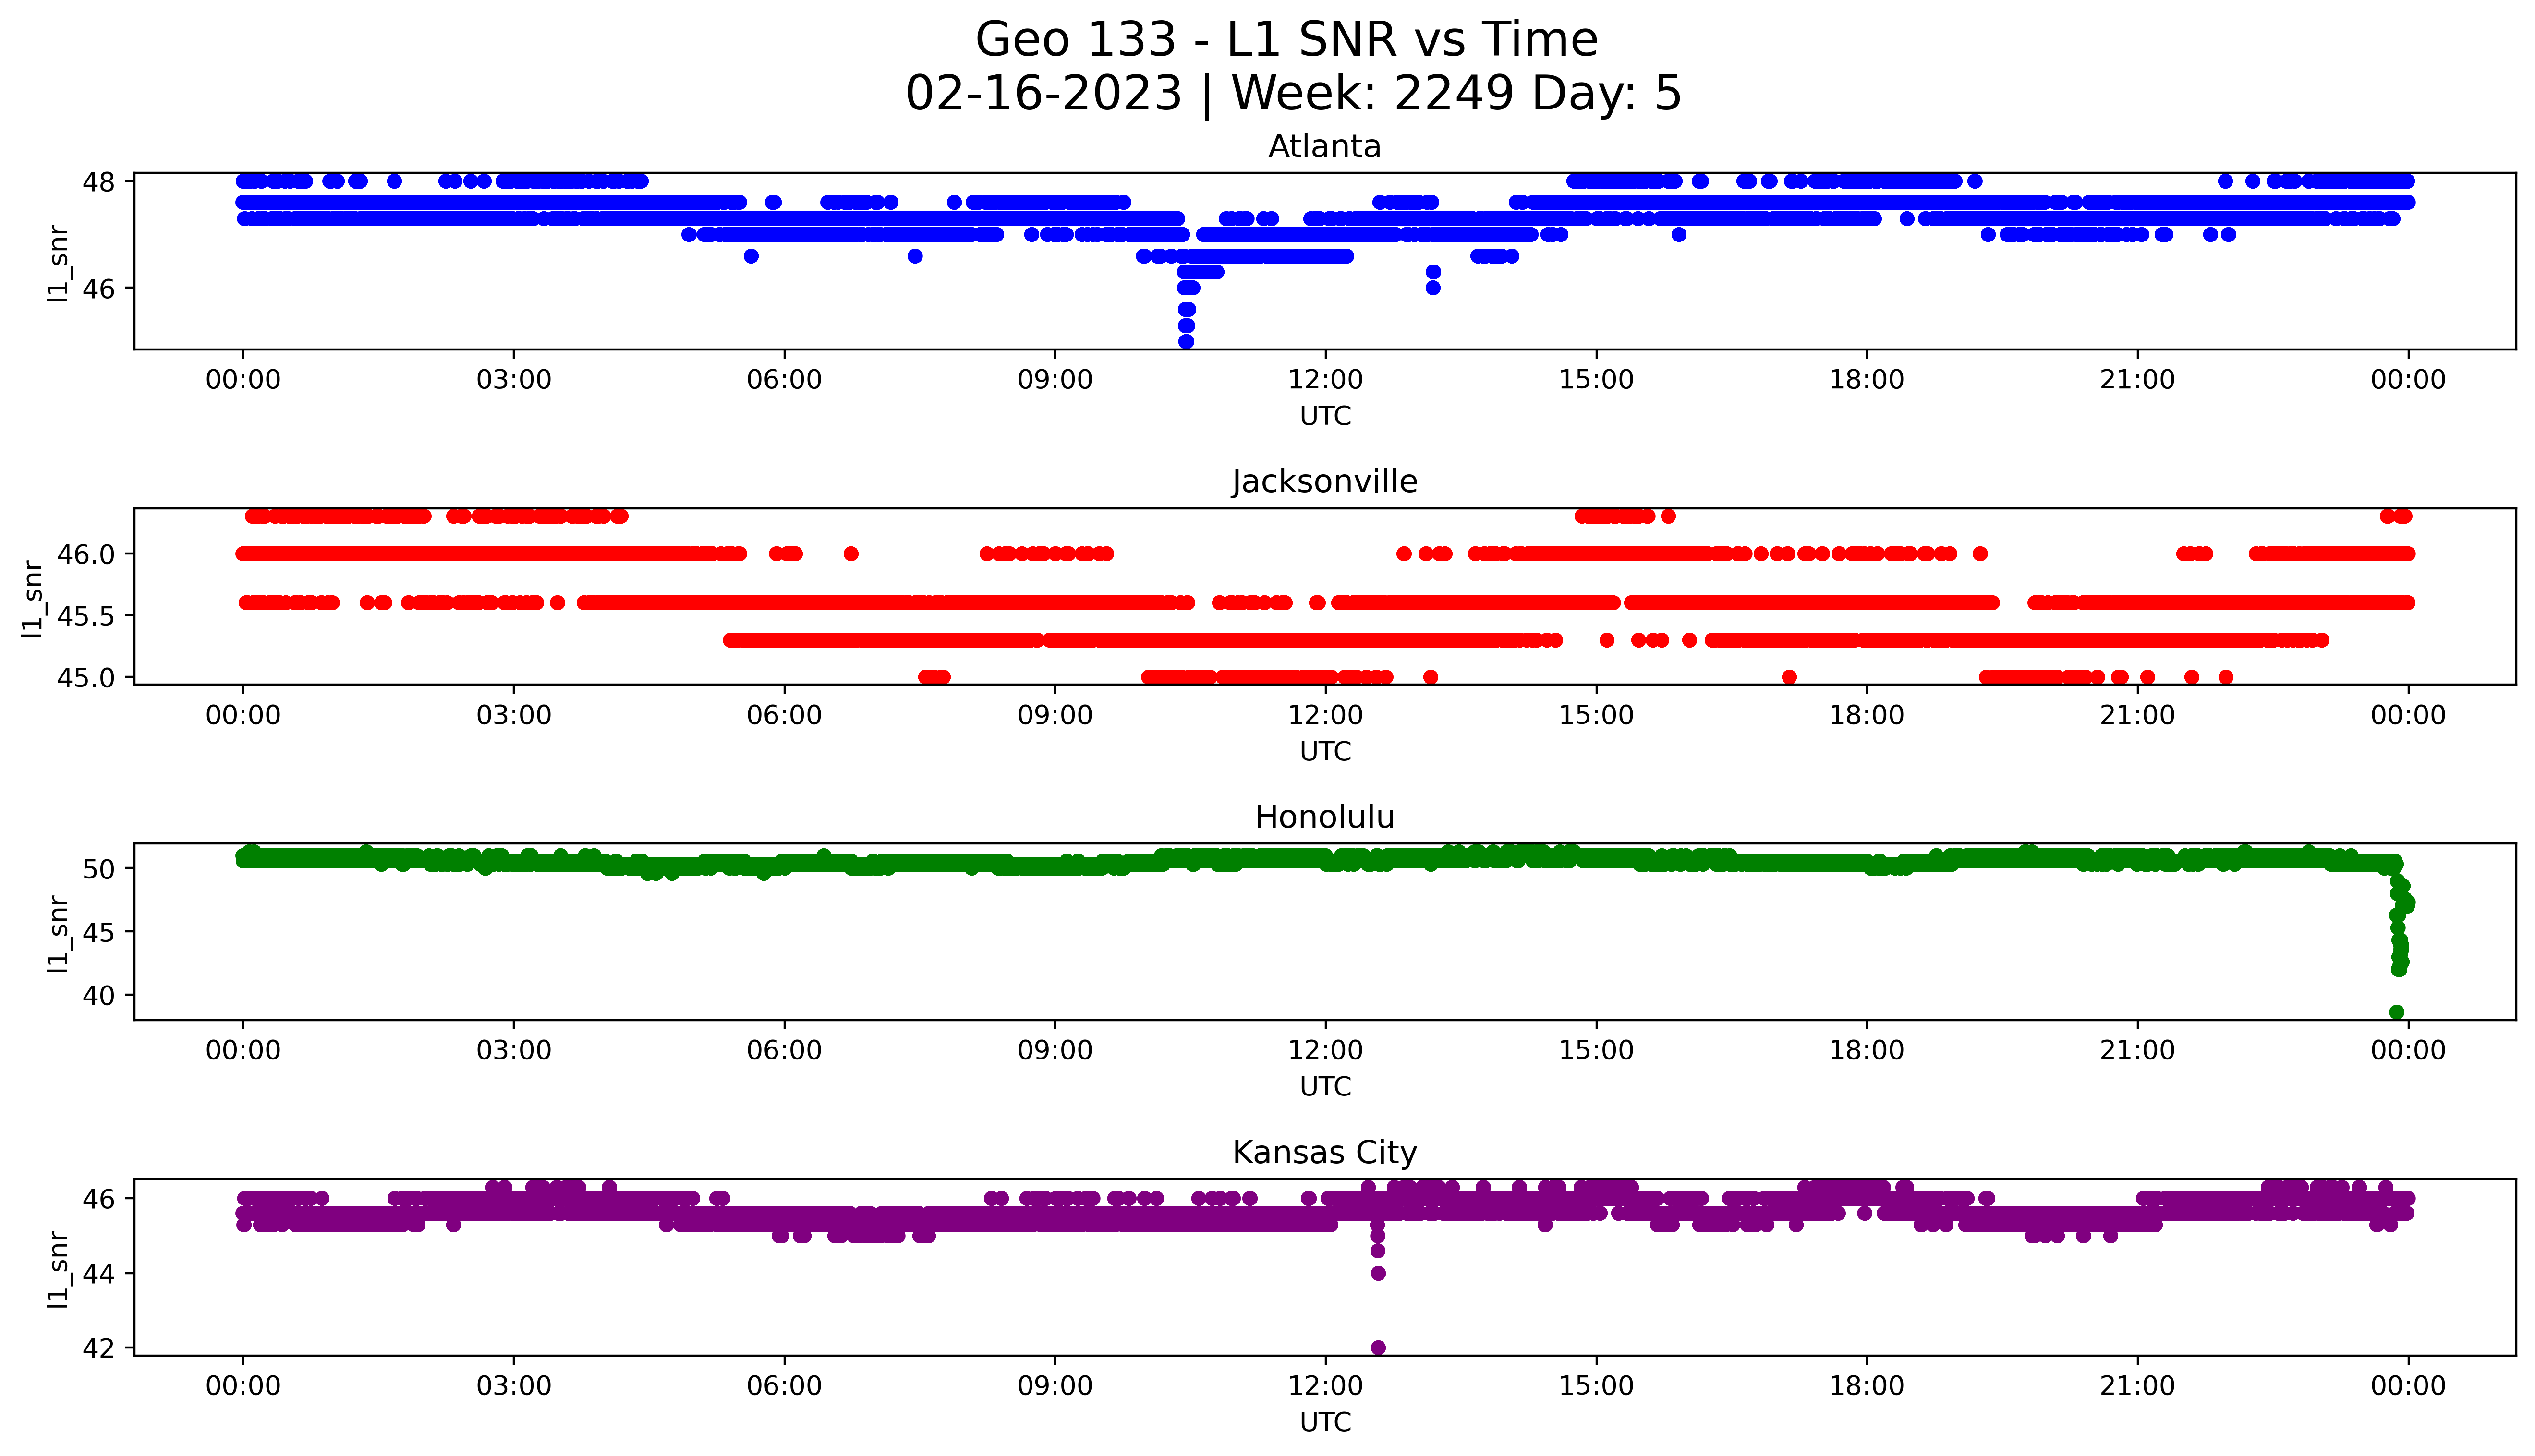
Task: Click the 12:00 x-tick on Honolulu plot
Action: [1326, 1050]
